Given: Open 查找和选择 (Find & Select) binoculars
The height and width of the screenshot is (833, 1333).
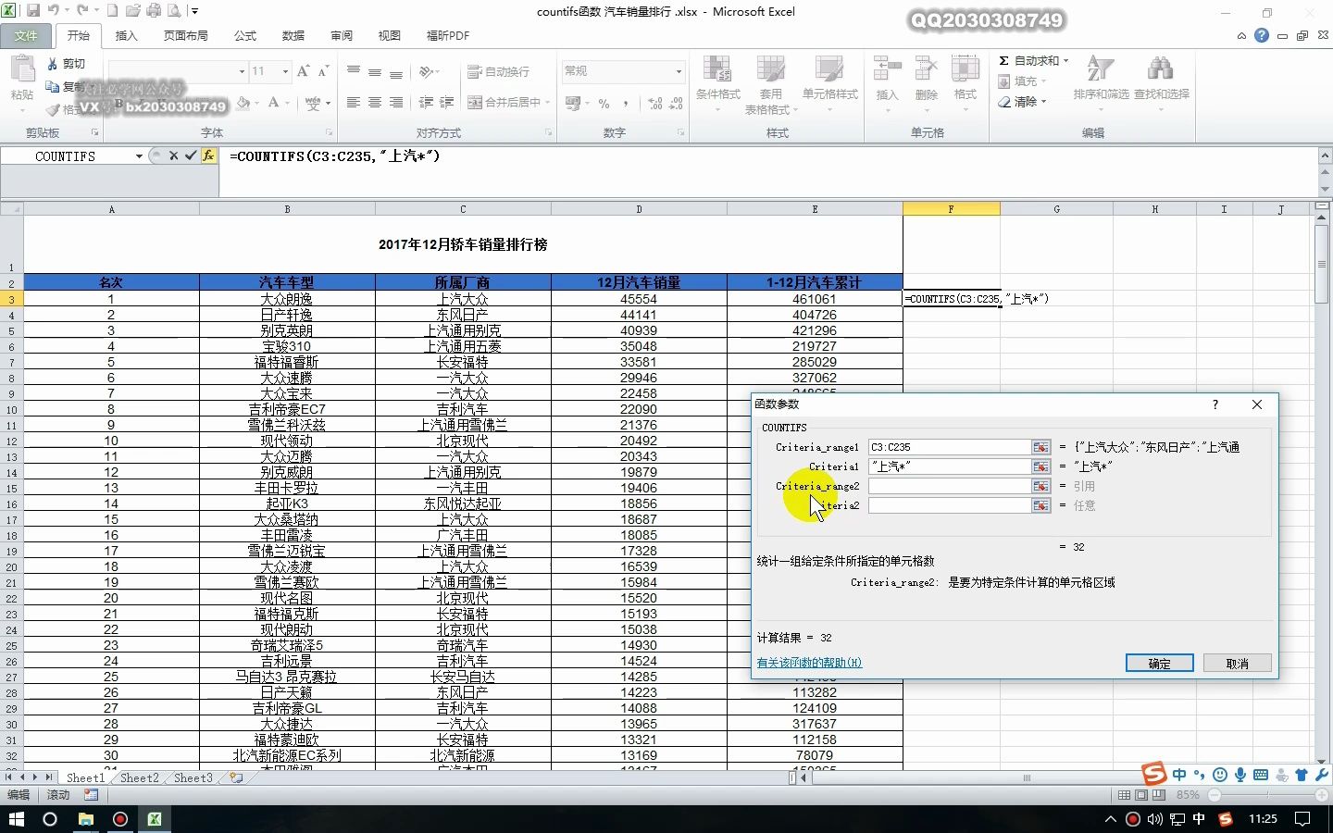Looking at the screenshot, I should (x=1160, y=81).
